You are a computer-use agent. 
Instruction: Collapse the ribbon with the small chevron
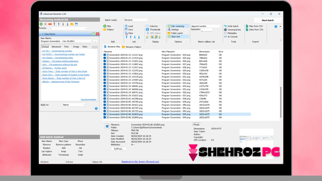pos(280,40)
